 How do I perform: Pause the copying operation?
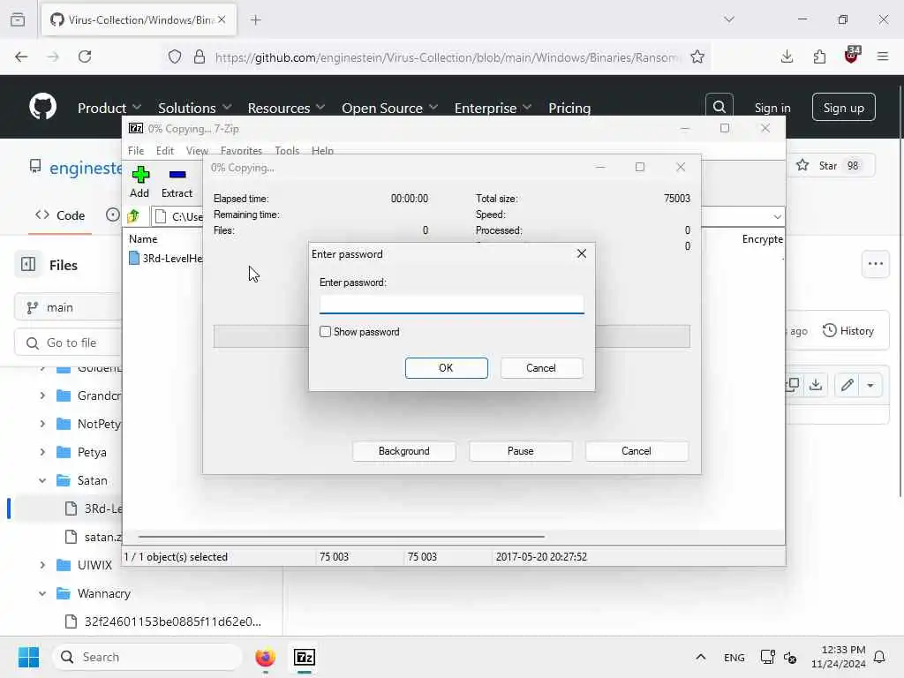(x=520, y=451)
